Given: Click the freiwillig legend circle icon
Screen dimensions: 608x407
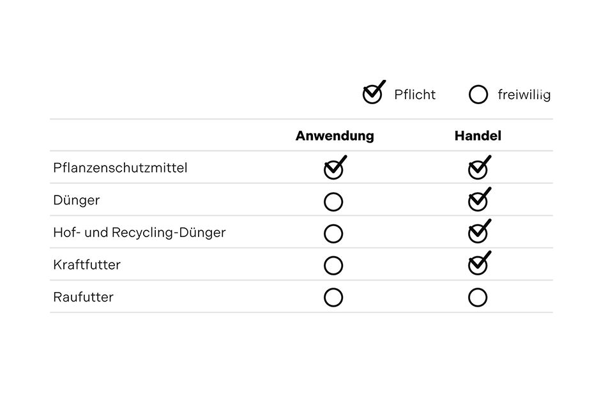Looking at the screenshot, I should 478,95.
